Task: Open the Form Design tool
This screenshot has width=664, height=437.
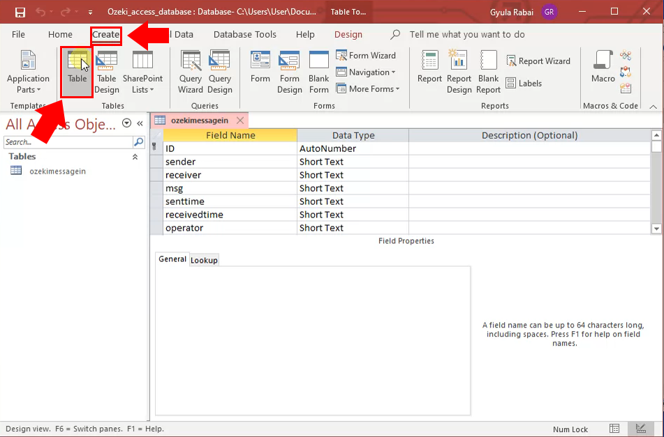Action: click(289, 71)
